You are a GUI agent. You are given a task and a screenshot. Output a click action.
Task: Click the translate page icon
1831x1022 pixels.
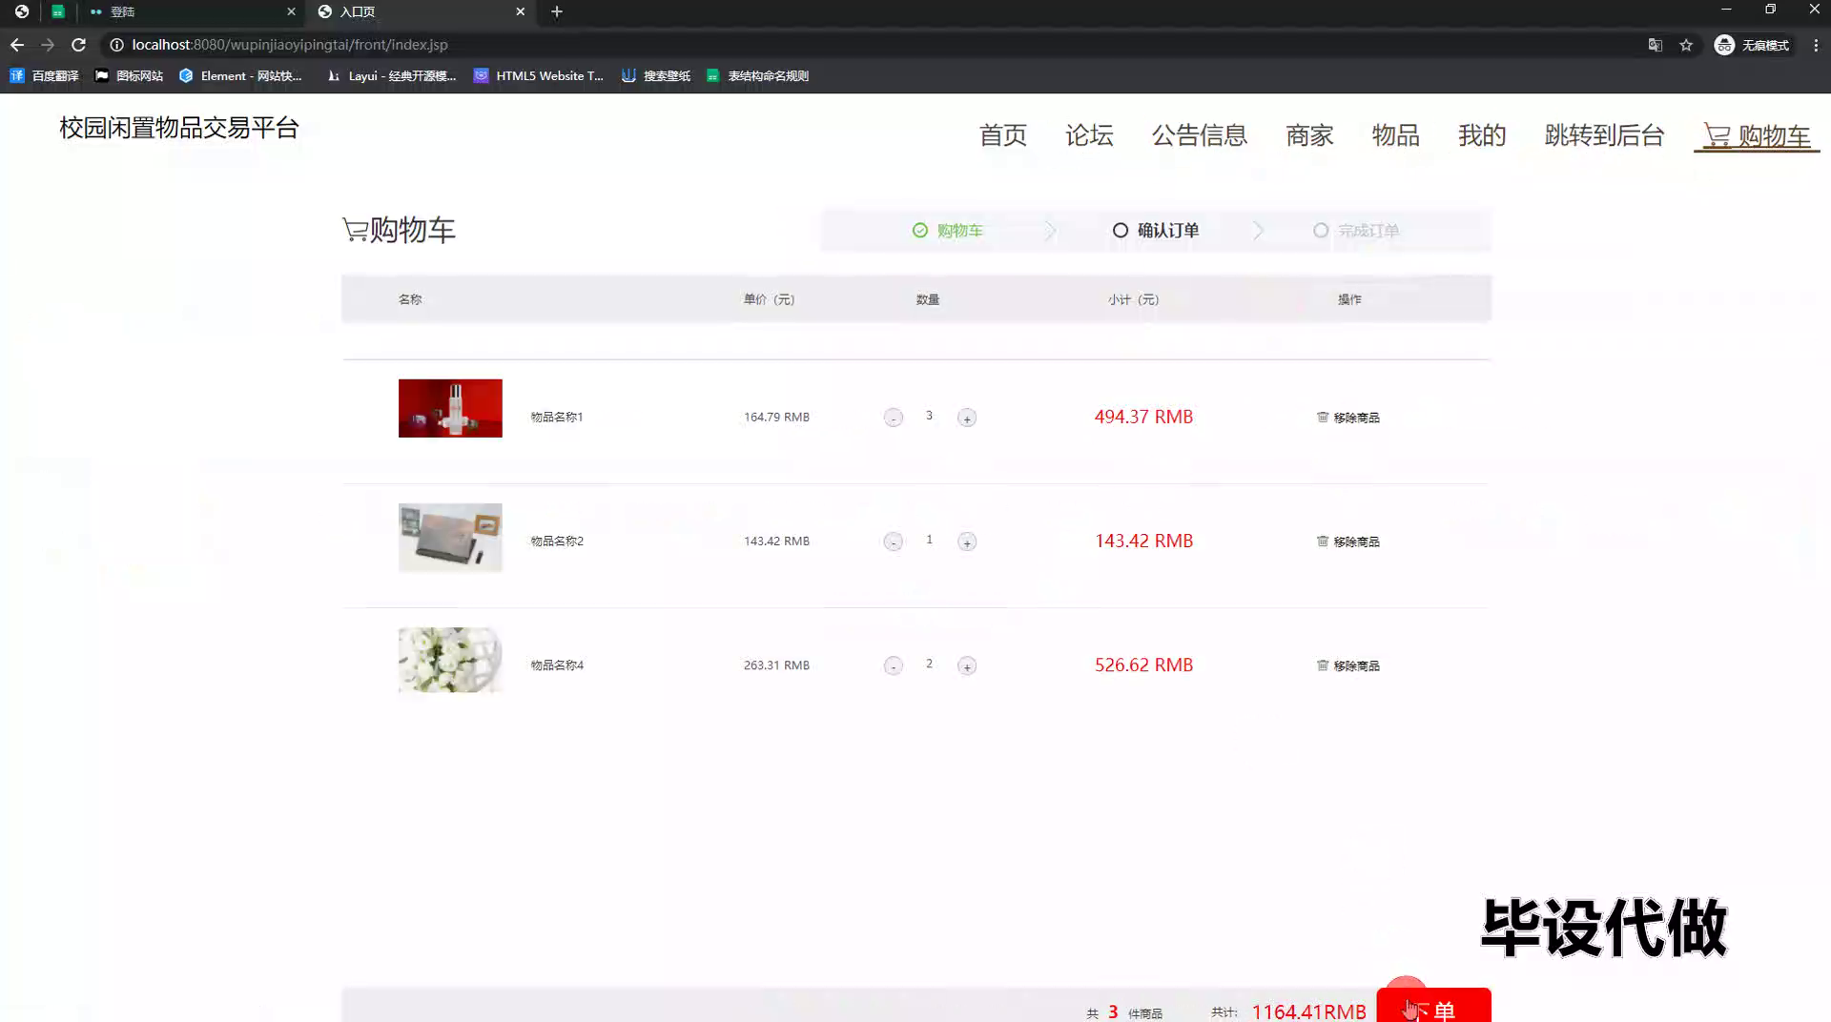click(x=1656, y=45)
